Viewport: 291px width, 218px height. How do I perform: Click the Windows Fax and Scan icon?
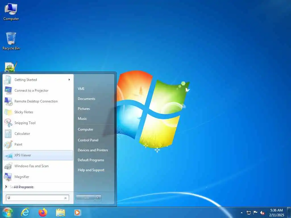(x=8, y=166)
